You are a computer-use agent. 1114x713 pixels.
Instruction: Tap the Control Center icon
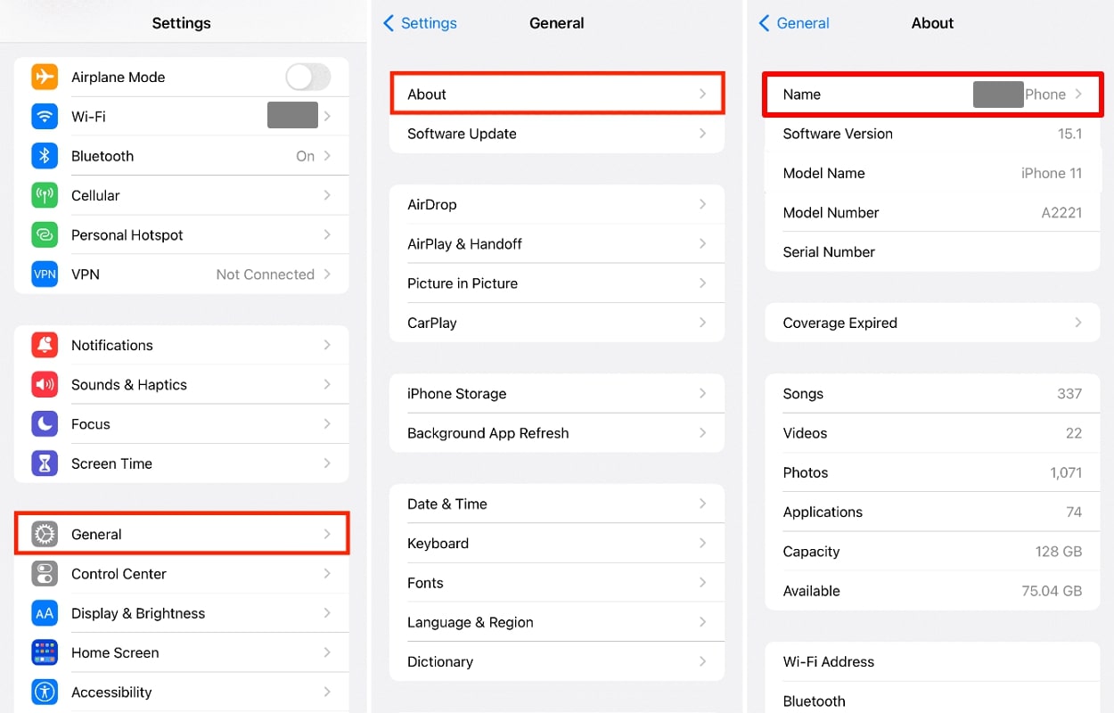(45, 574)
